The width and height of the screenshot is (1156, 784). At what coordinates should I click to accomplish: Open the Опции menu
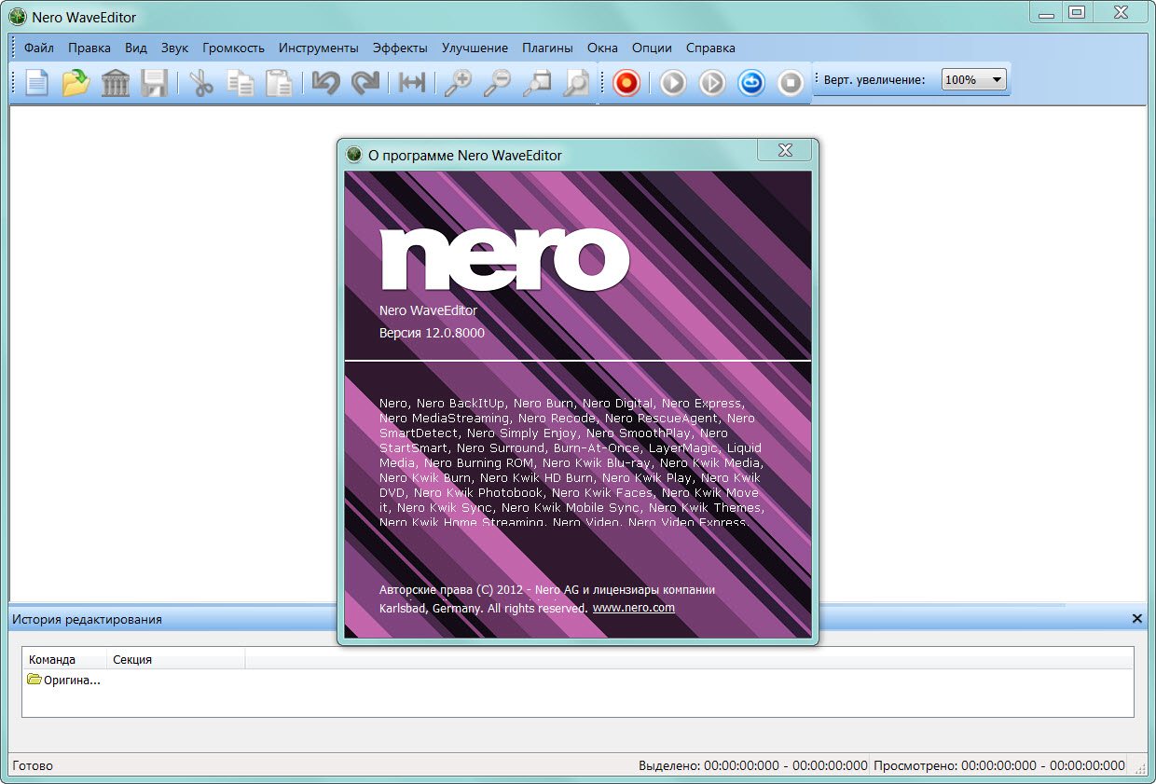652,48
